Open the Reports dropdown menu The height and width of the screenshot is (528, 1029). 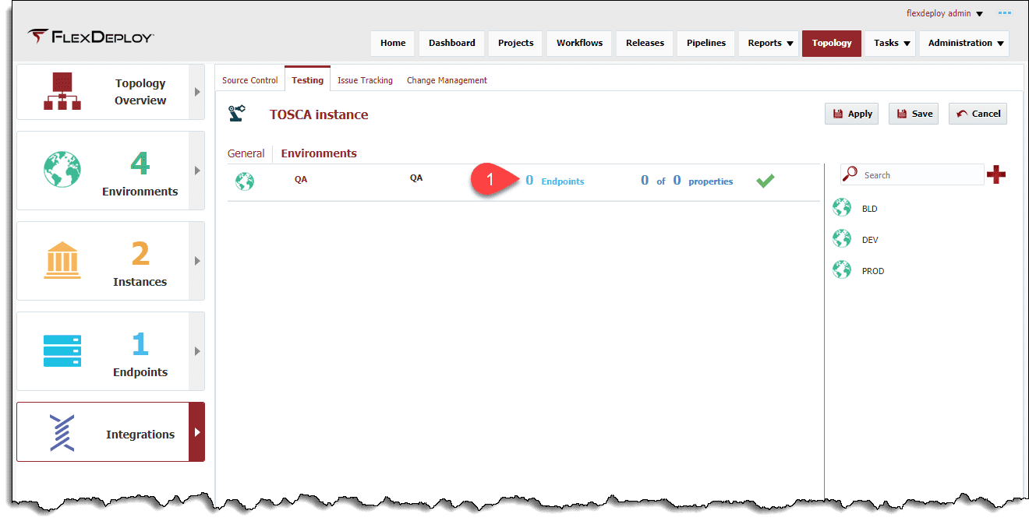click(x=770, y=43)
